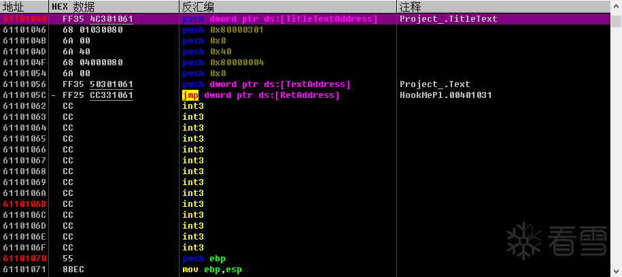Click address 6110105C
This screenshot has height=277, width=622.
click(24, 95)
